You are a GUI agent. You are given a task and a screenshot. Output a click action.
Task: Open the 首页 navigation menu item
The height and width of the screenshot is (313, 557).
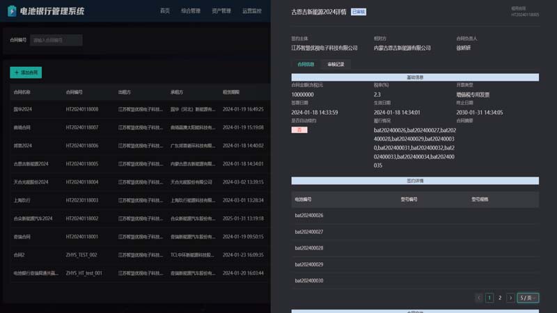(x=164, y=11)
